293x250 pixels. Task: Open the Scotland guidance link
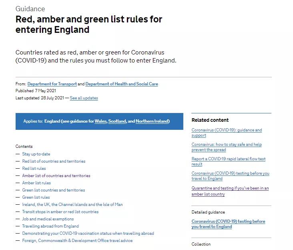pyautogui.click(x=117, y=121)
